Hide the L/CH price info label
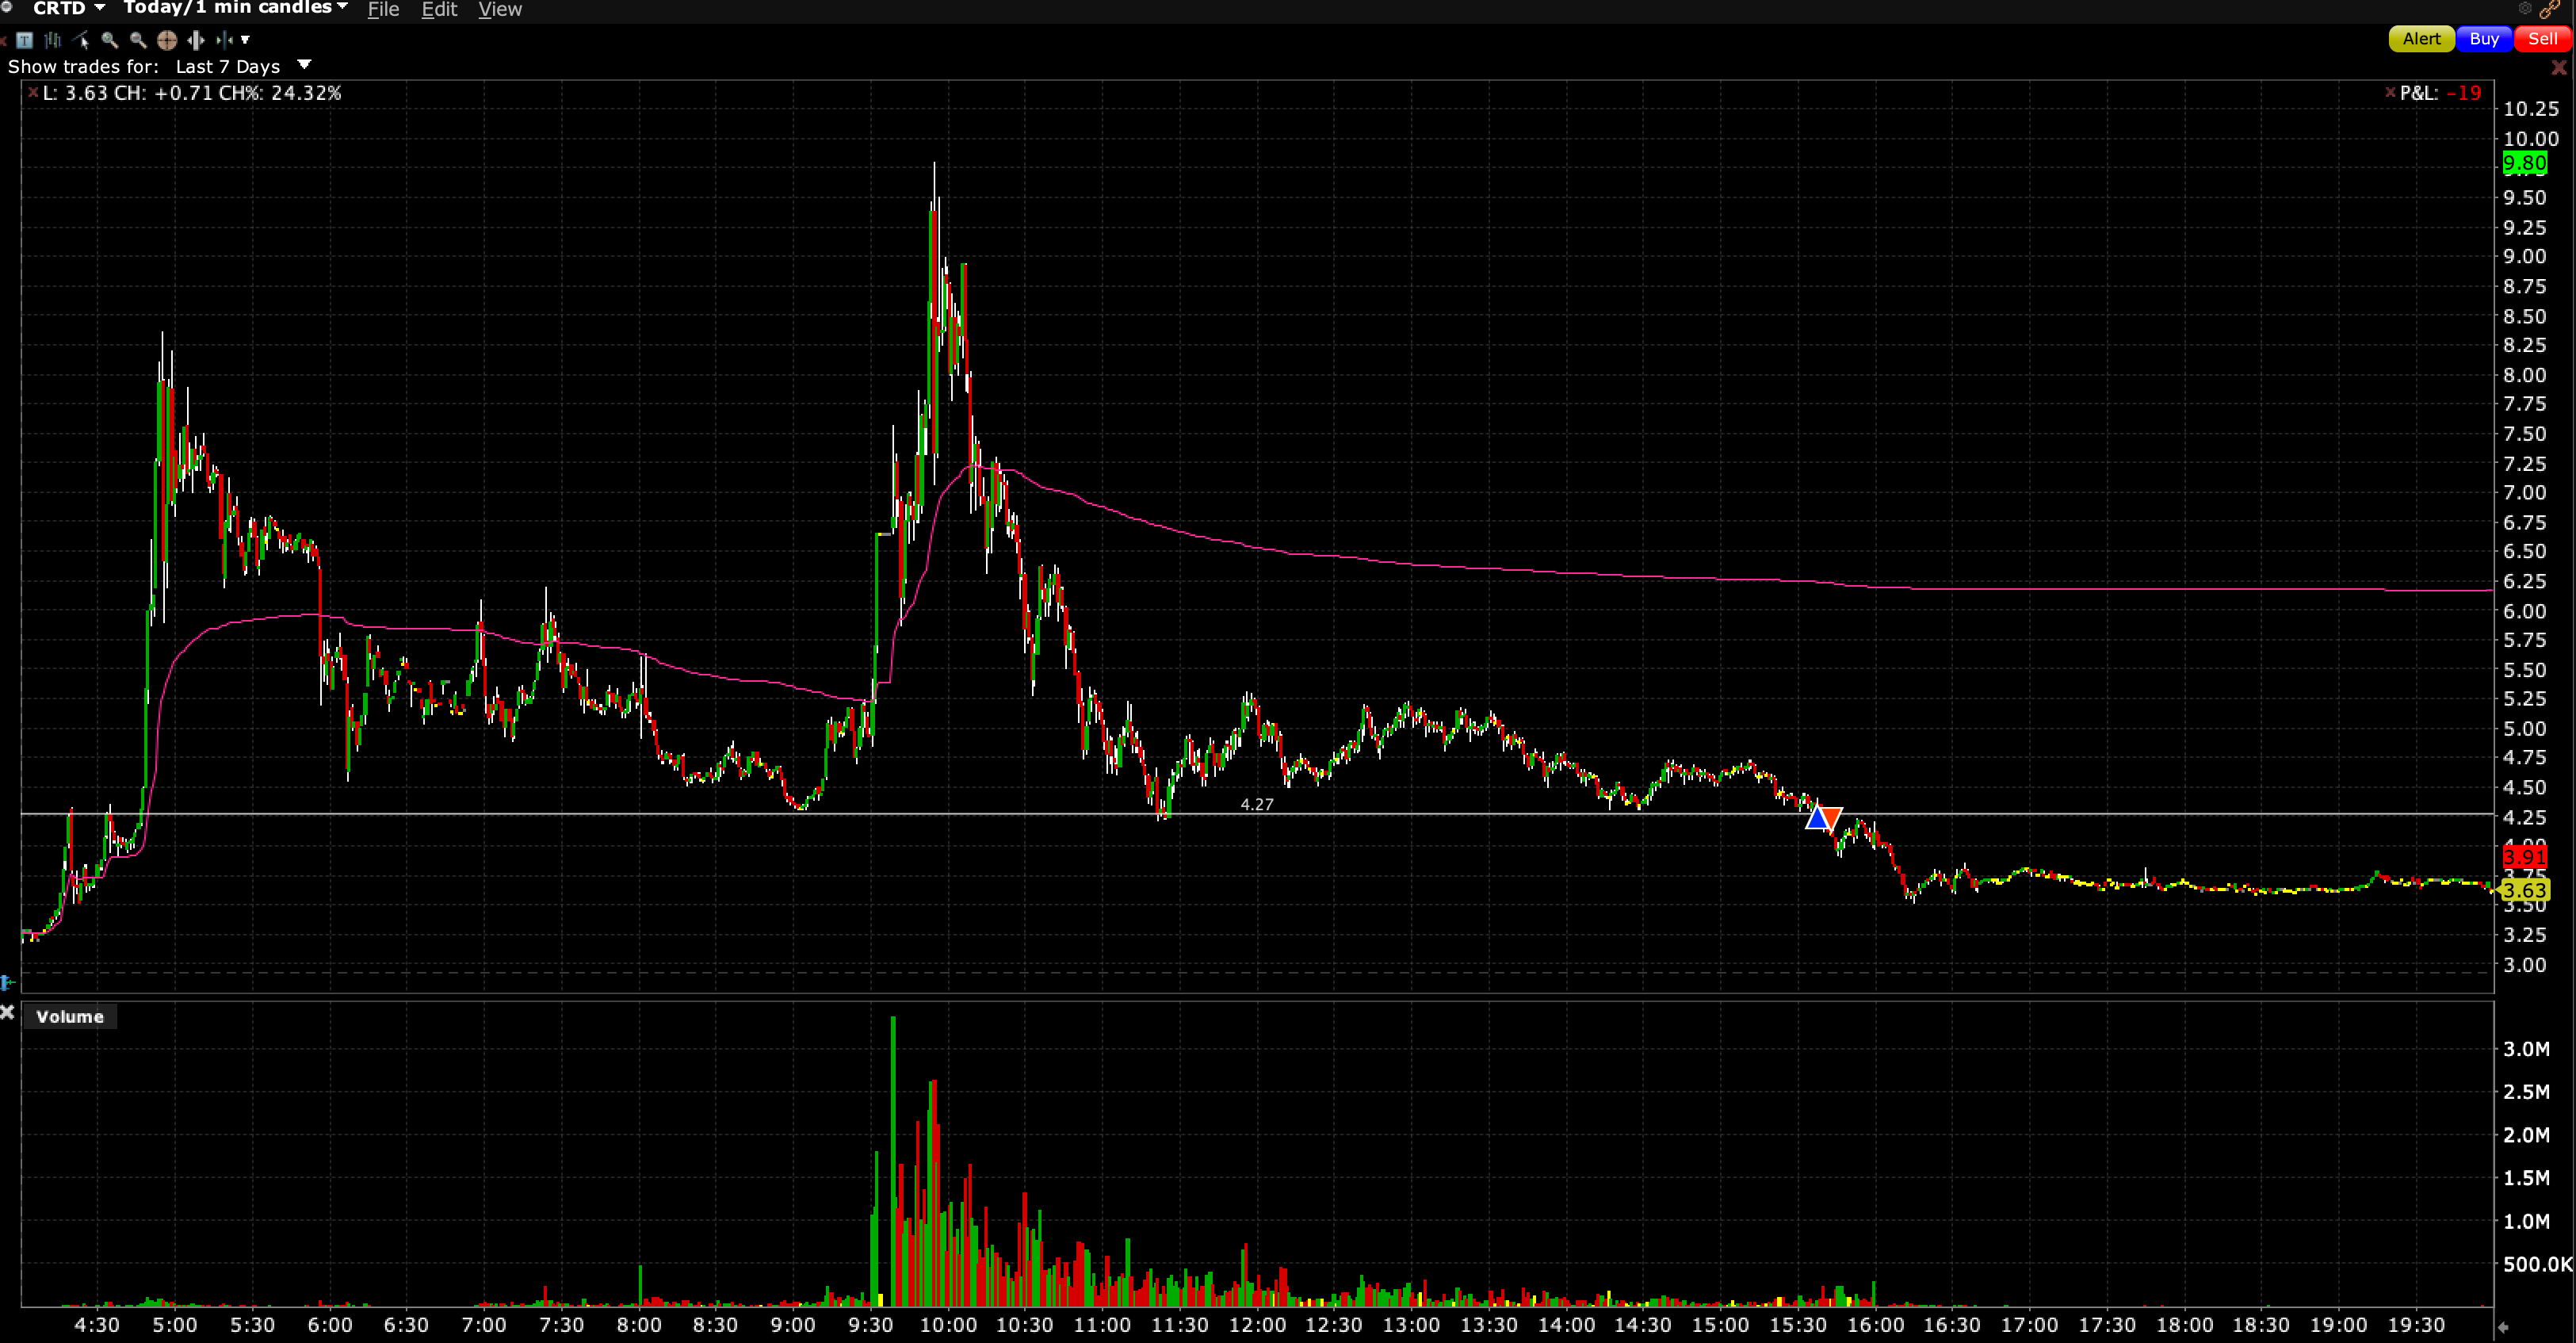2576x1343 pixels. click(x=33, y=93)
